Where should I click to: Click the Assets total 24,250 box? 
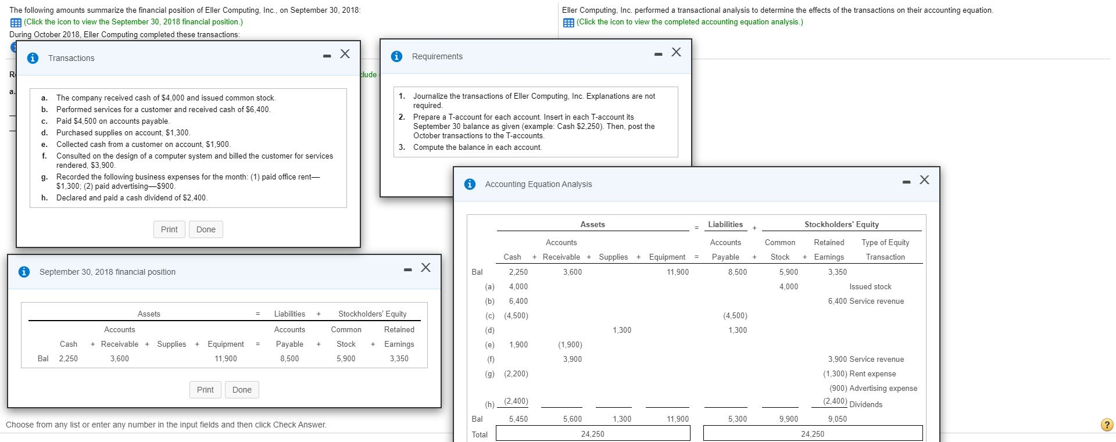pyautogui.click(x=593, y=434)
